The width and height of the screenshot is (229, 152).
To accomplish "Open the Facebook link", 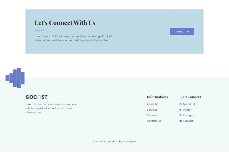I will [x=189, y=104].
